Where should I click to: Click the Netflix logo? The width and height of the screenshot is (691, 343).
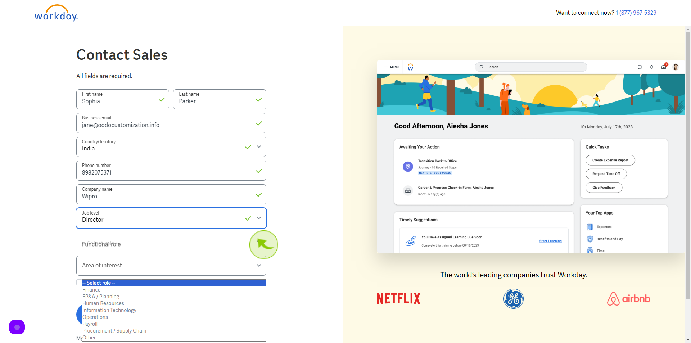pyautogui.click(x=399, y=299)
